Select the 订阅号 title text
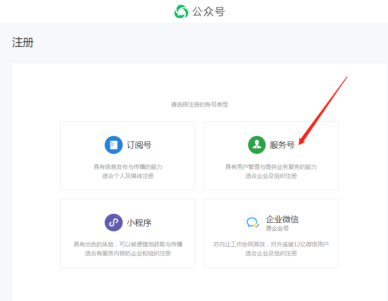Image resolution: width=388 pixels, height=301 pixels. tap(139, 145)
